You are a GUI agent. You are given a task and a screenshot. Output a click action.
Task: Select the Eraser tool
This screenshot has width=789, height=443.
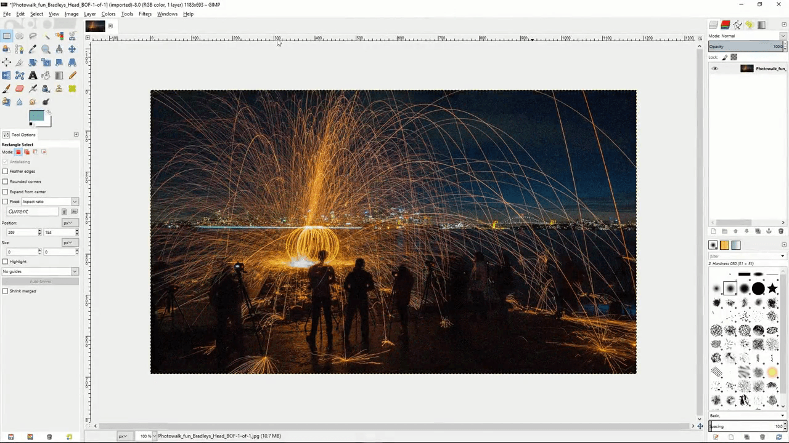click(20, 89)
